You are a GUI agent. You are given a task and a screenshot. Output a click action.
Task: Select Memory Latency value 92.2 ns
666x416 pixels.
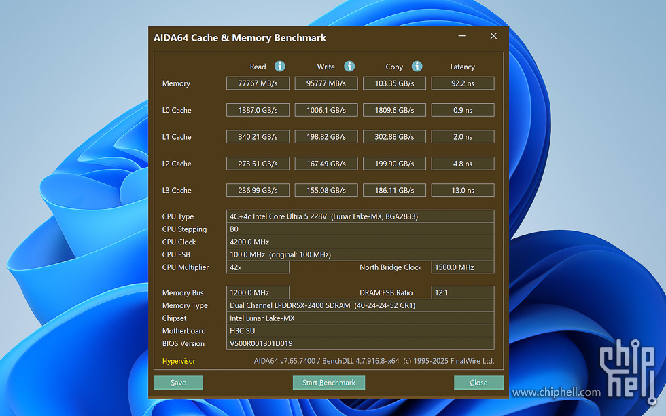[x=463, y=83]
